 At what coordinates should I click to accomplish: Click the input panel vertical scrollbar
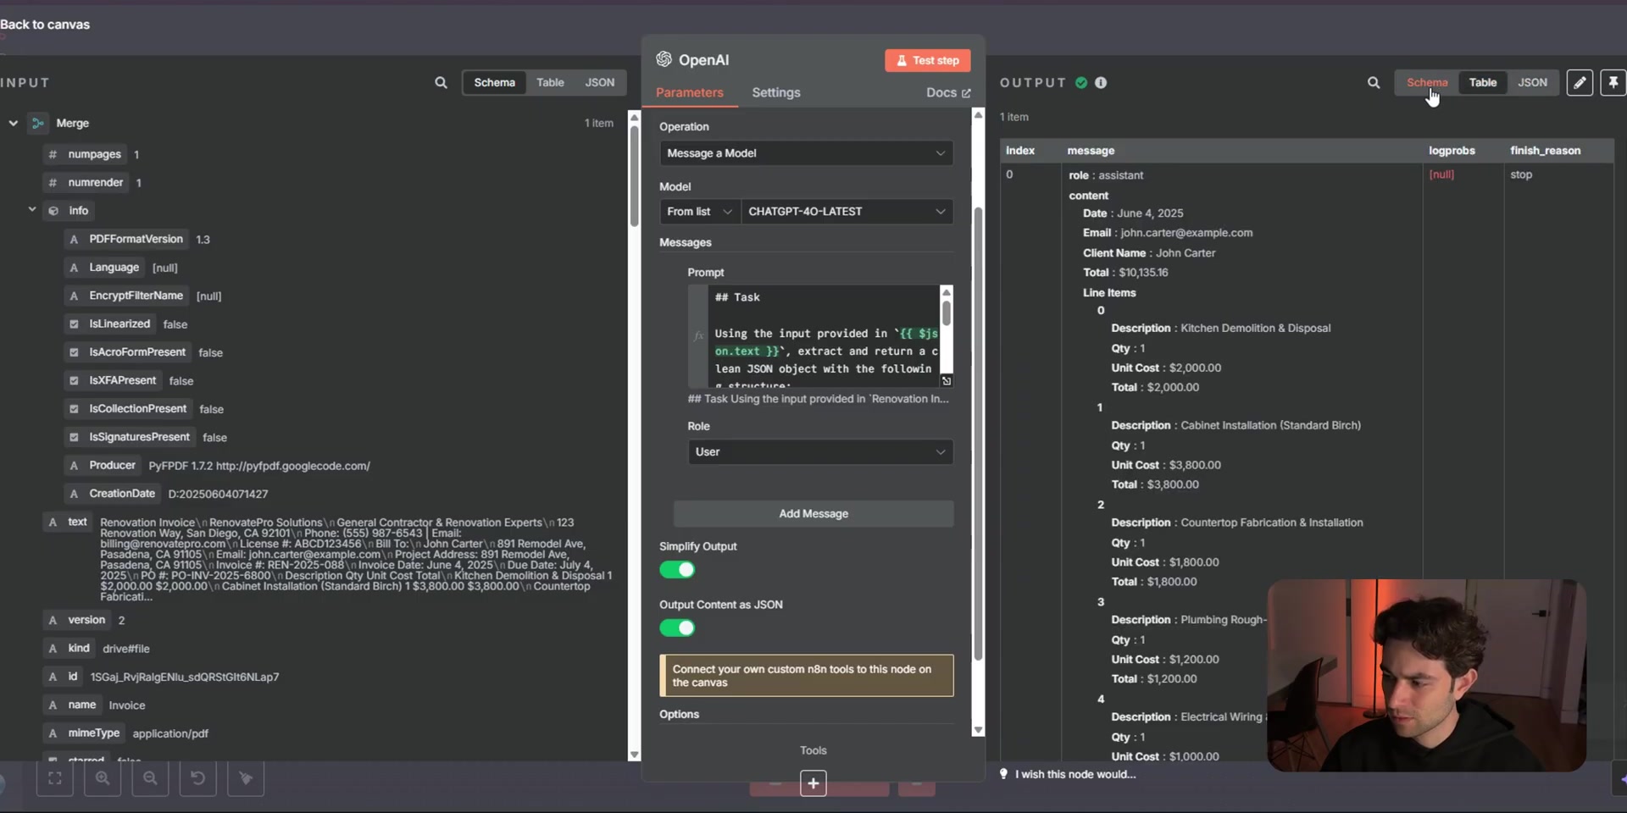[x=634, y=175]
